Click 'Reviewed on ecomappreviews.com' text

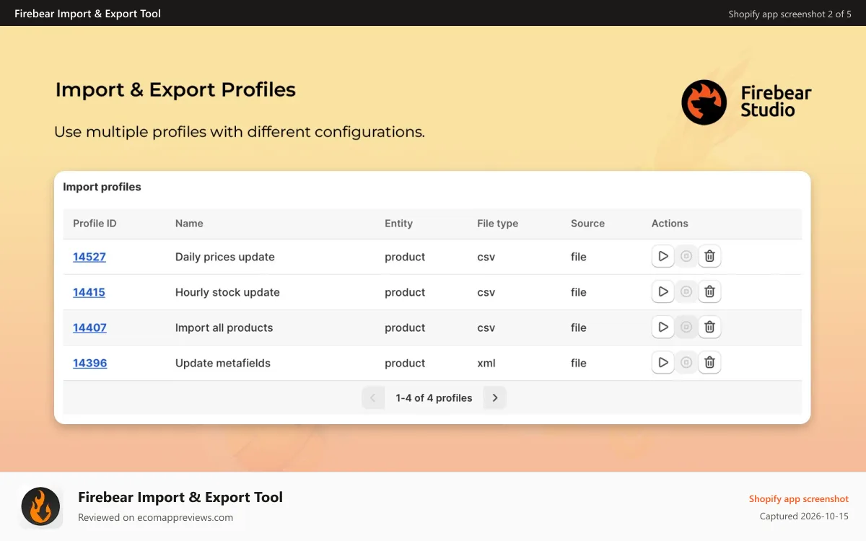coord(155,517)
